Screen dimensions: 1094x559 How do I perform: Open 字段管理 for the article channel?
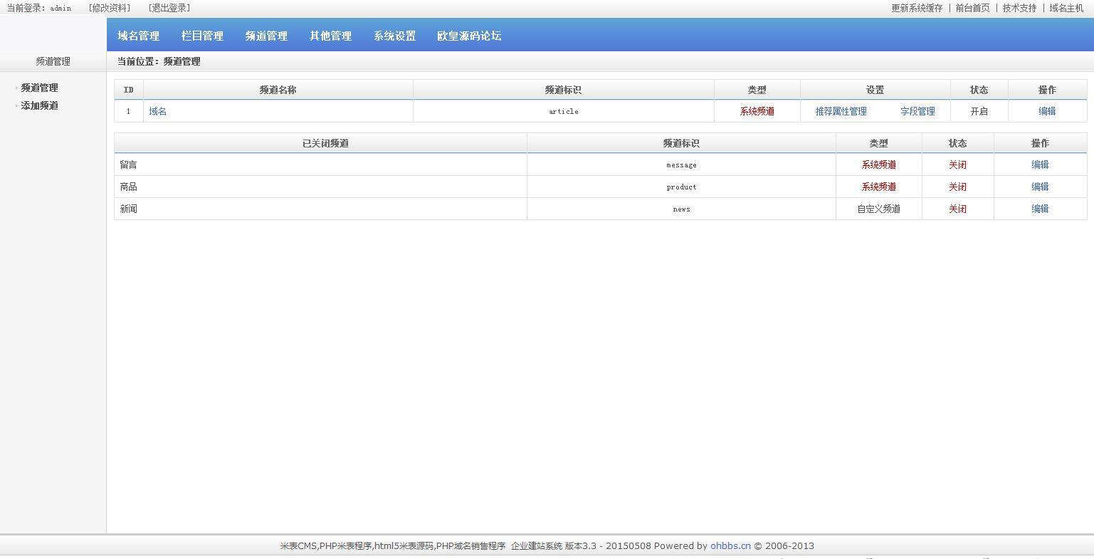[917, 111]
